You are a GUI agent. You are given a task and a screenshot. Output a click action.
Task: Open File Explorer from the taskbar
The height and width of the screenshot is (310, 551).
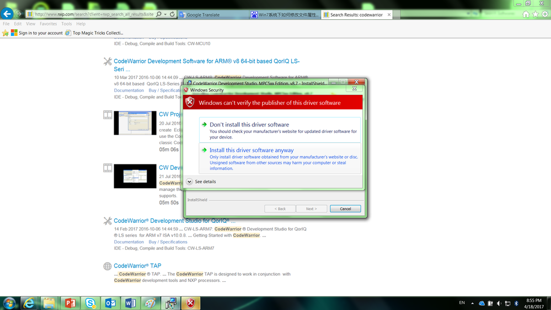[49, 303]
